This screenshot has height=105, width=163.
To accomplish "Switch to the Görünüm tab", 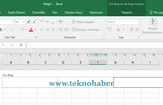I will [x=96, y=12].
